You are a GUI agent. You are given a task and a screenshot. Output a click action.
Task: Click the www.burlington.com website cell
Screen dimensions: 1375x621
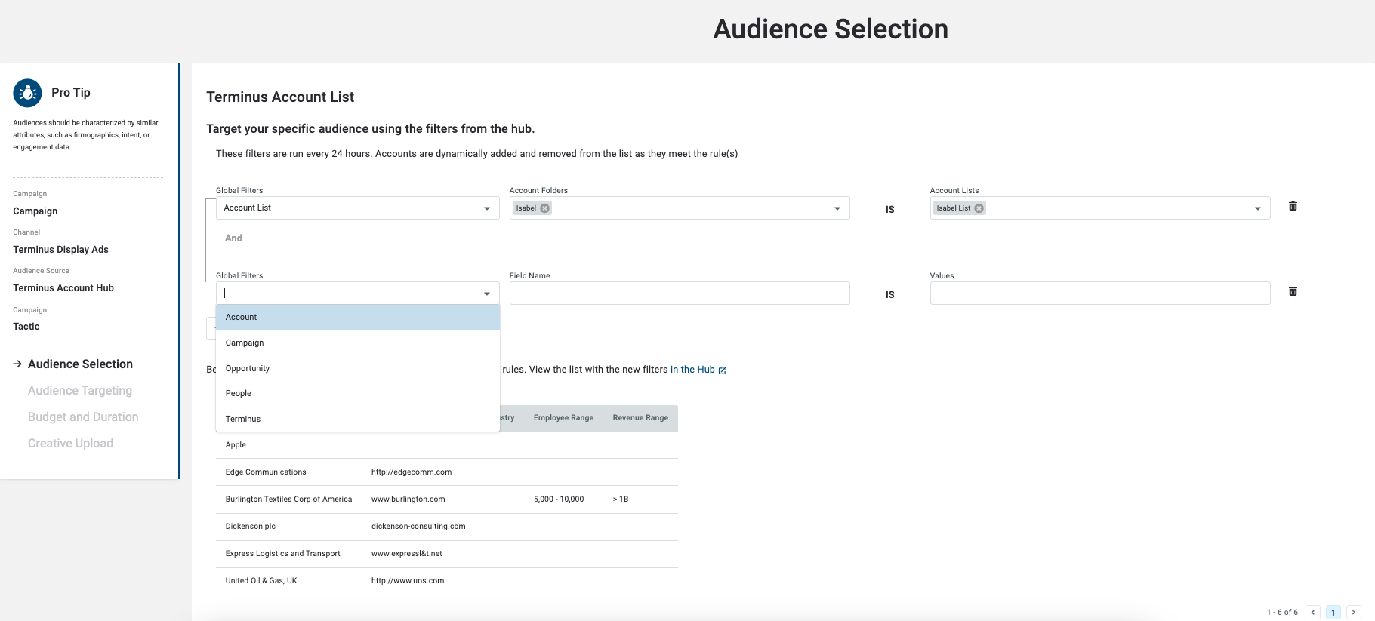408,500
